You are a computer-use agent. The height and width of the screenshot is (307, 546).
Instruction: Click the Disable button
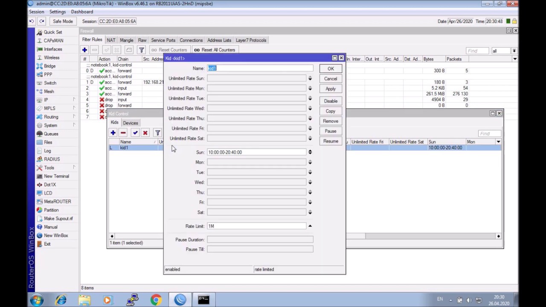tap(331, 101)
